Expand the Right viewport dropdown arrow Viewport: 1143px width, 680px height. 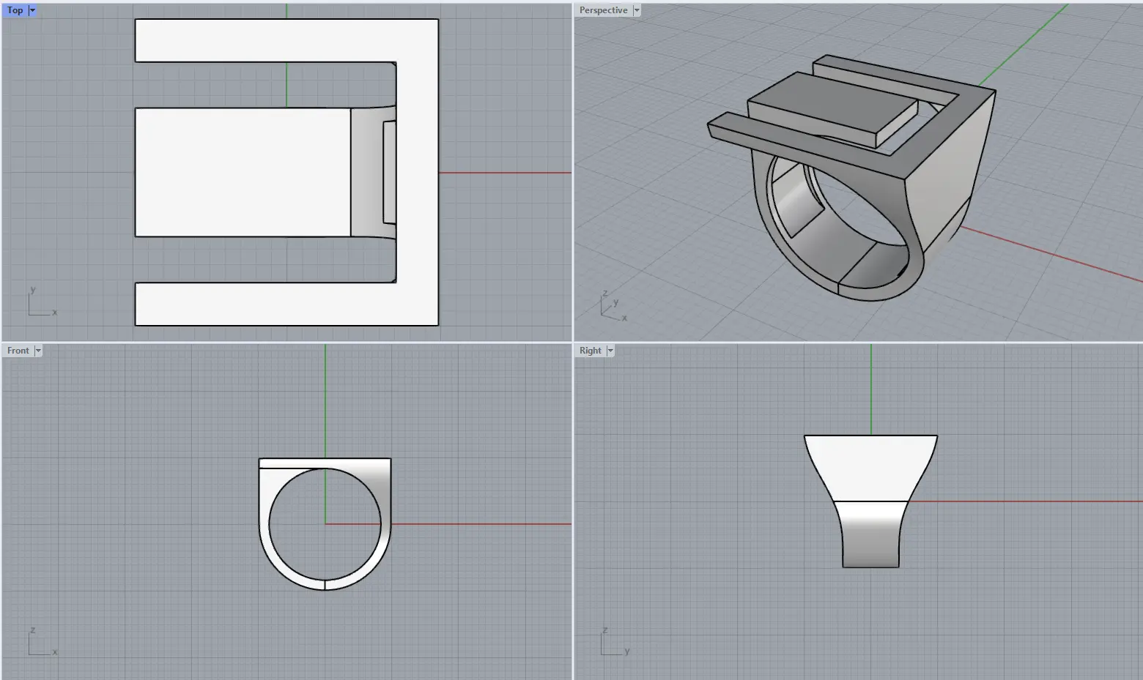(x=610, y=351)
